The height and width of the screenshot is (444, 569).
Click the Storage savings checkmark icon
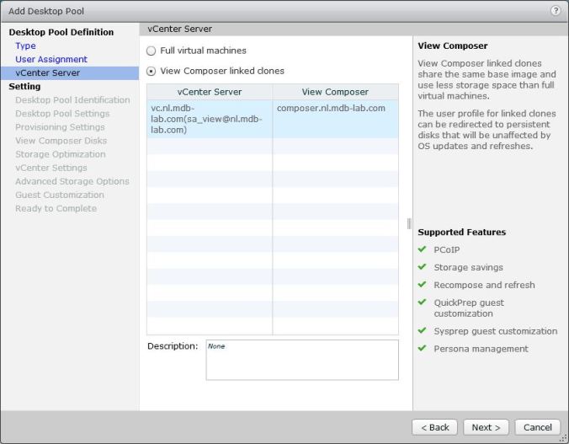[x=423, y=267]
